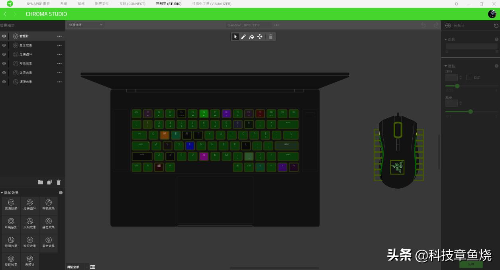Switch to 控制室 (STUDIO) tab
500x270 pixels.
coord(169,4)
